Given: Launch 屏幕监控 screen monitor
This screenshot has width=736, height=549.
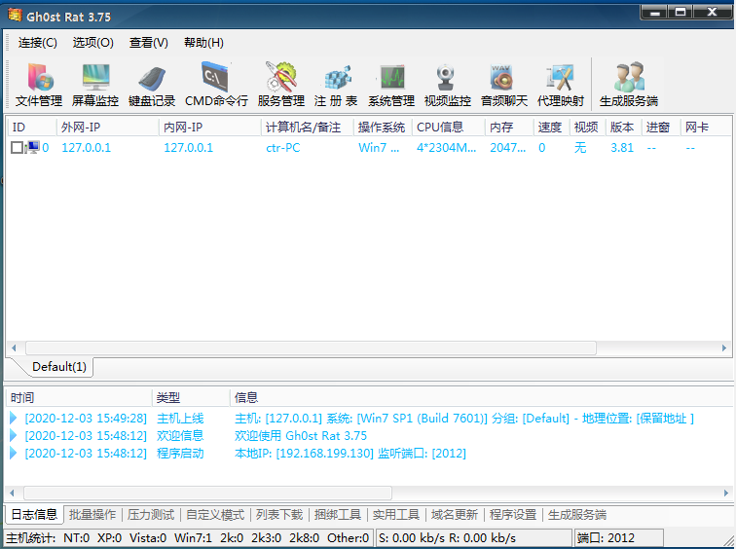Looking at the screenshot, I should click(x=95, y=84).
